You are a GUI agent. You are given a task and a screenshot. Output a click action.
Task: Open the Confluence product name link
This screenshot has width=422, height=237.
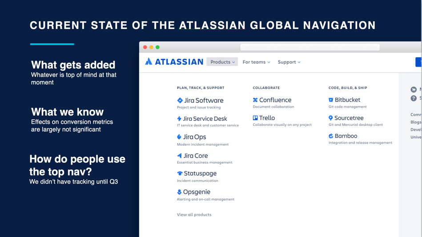tap(275, 100)
